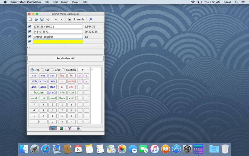The width and height of the screenshot is (249, 156).
Task: Uncheck the sin(90)+cos(60) row checkbox
Action: (30, 37)
